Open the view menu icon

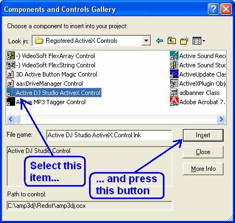tap(199, 41)
